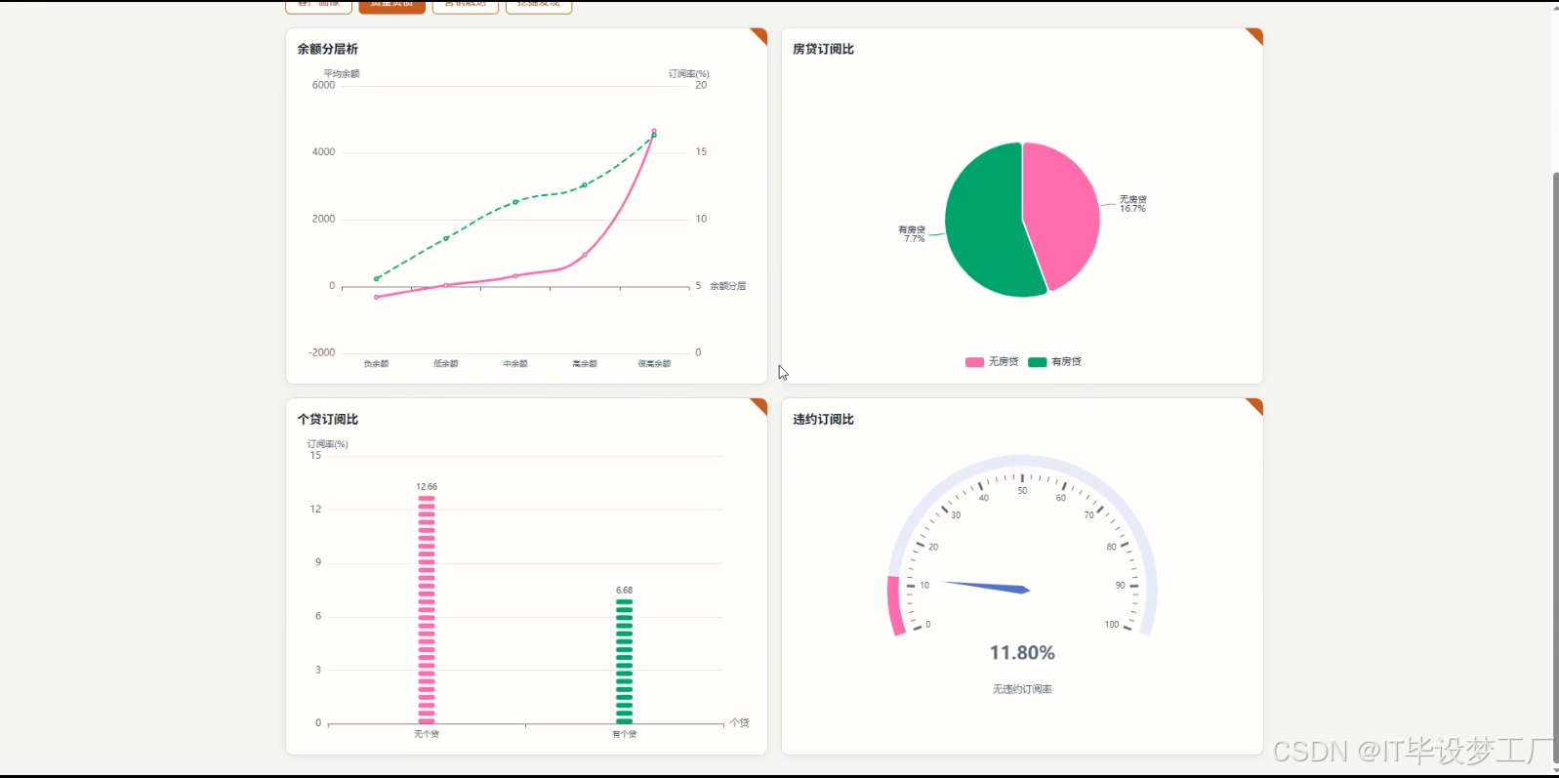Click pink line point at 负余额
Viewport: 1559px width, 778px height.
(x=377, y=297)
